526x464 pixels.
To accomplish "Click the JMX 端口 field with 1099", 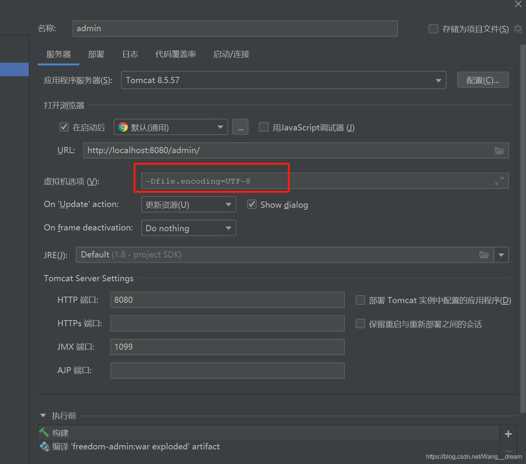I will (227, 347).
